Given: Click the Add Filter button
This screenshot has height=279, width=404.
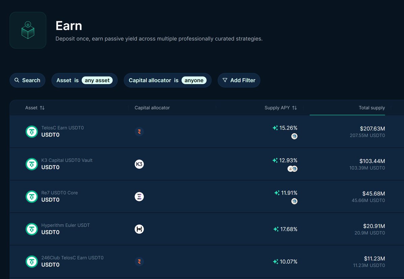Looking at the screenshot, I should click(x=239, y=80).
